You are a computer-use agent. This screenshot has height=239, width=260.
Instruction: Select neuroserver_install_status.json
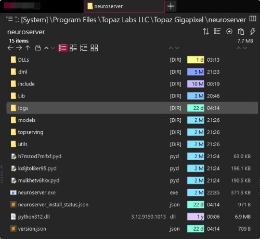(132, 205)
